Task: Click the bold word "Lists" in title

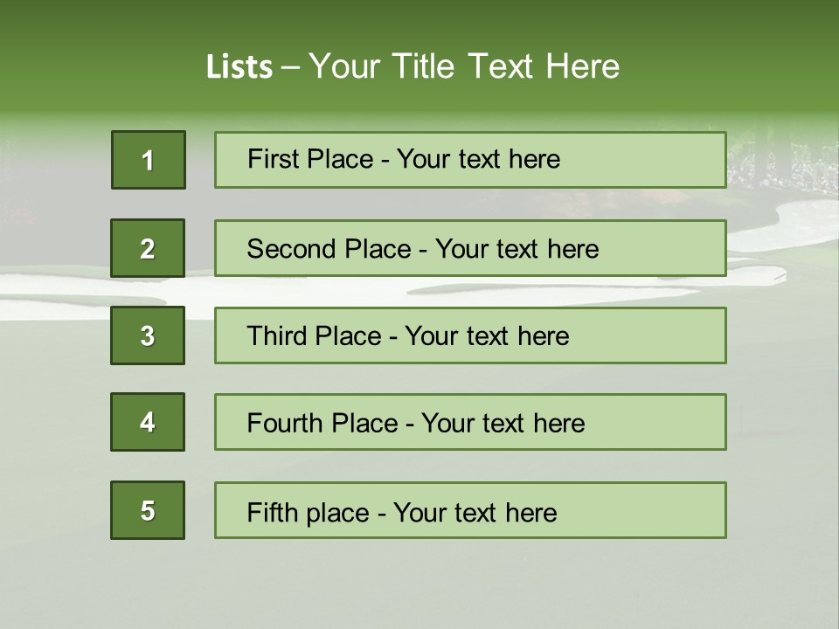Action: click(239, 67)
